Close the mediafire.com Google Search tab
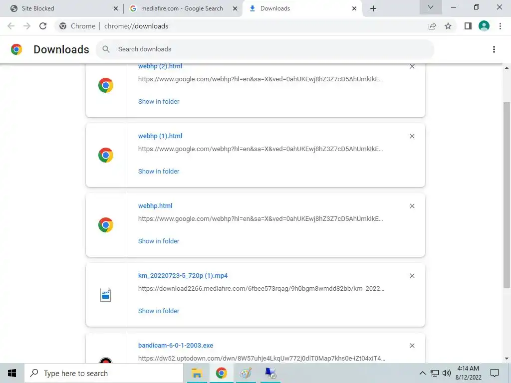Image resolution: width=511 pixels, height=383 pixels. [x=235, y=8]
